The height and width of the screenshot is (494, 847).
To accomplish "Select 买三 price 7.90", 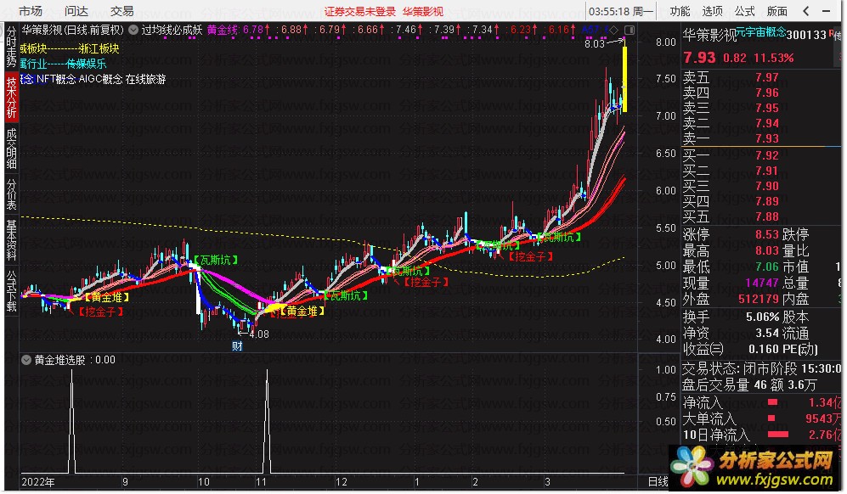I will [x=767, y=186].
